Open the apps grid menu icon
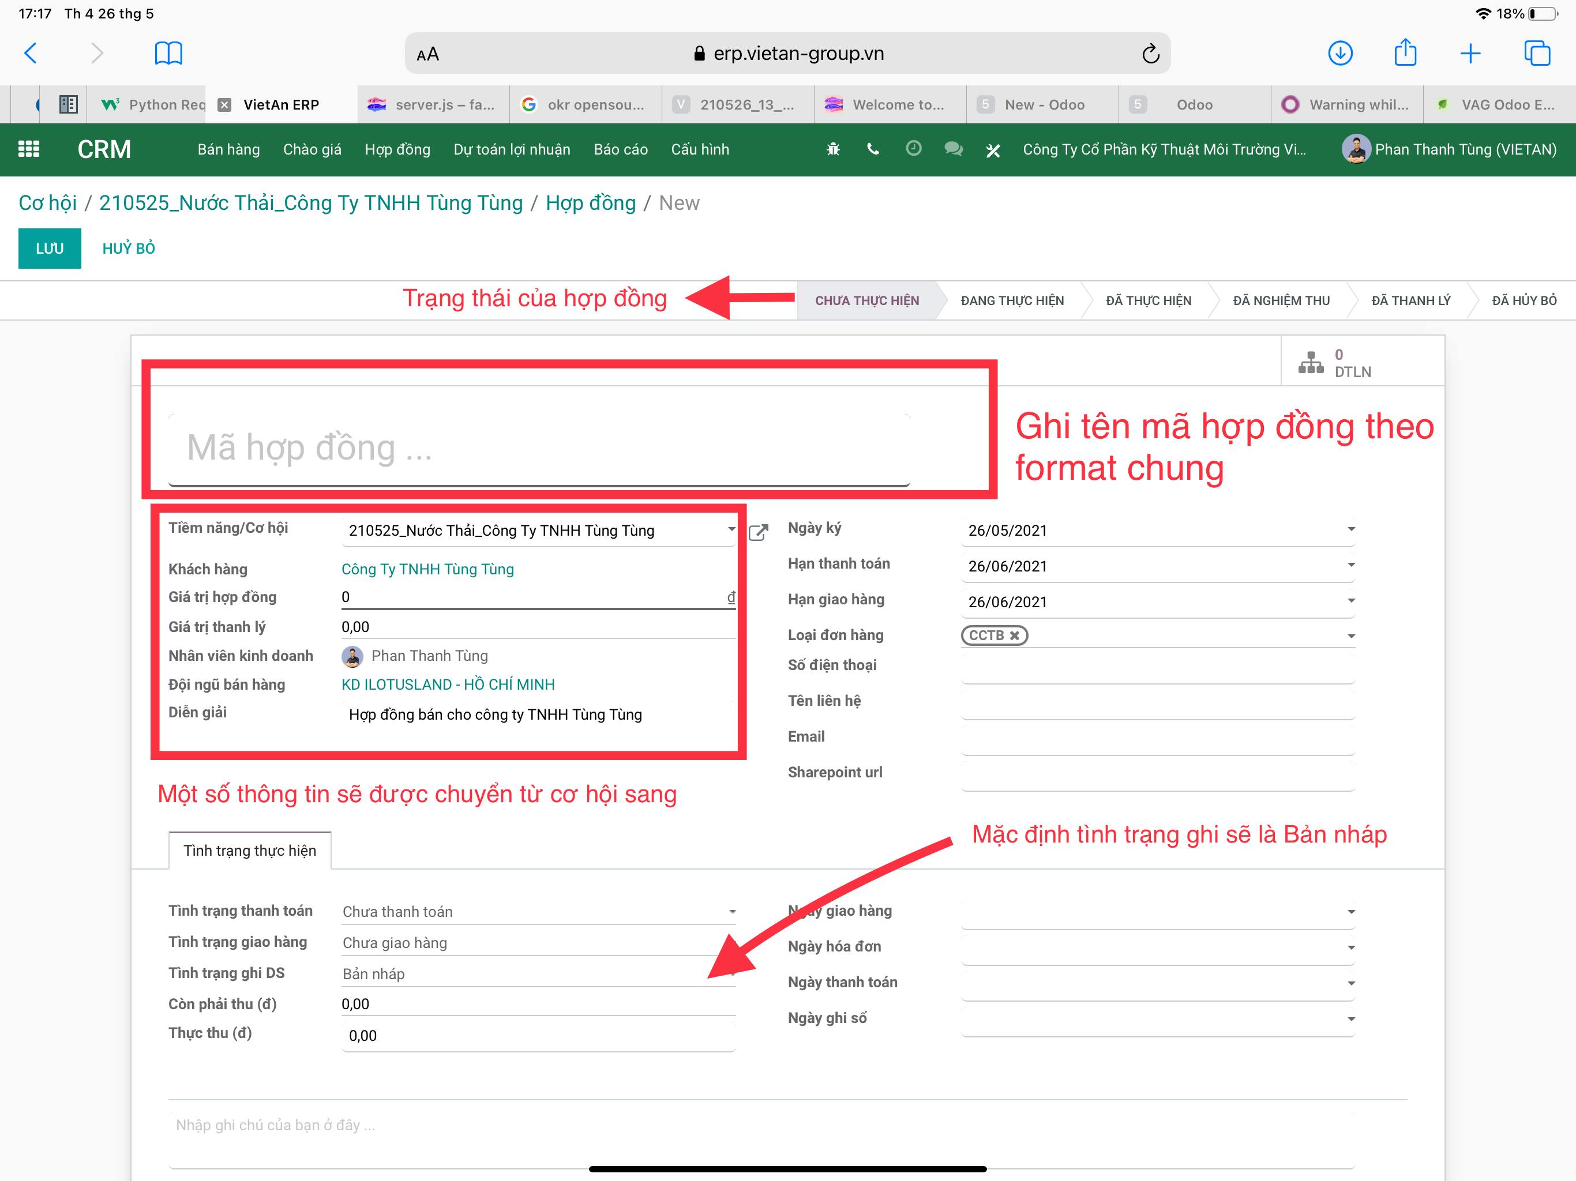This screenshot has height=1181, width=1576. [x=28, y=149]
